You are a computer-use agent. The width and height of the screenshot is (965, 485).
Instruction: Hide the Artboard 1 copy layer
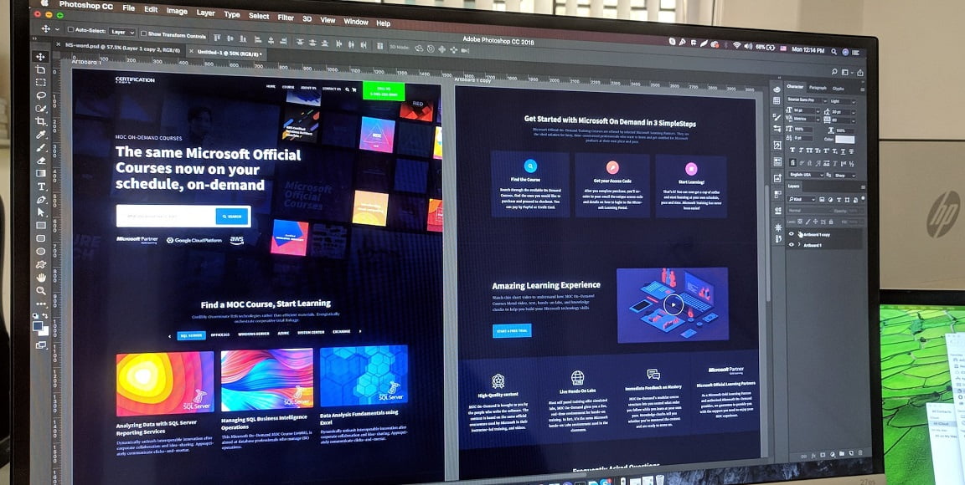(792, 234)
